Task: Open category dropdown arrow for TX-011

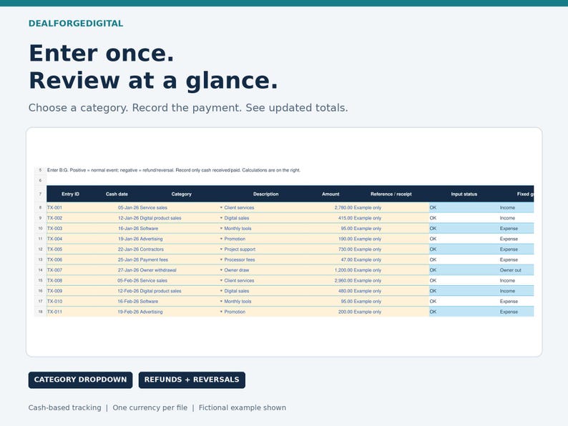Action: coord(221,312)
